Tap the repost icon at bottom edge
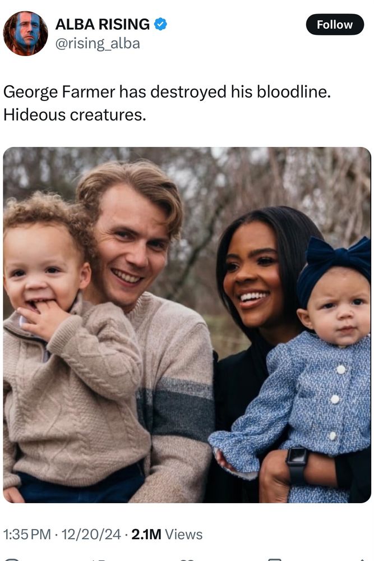The width and height of the screenshot is (374, 561). [x=97, y=559]
